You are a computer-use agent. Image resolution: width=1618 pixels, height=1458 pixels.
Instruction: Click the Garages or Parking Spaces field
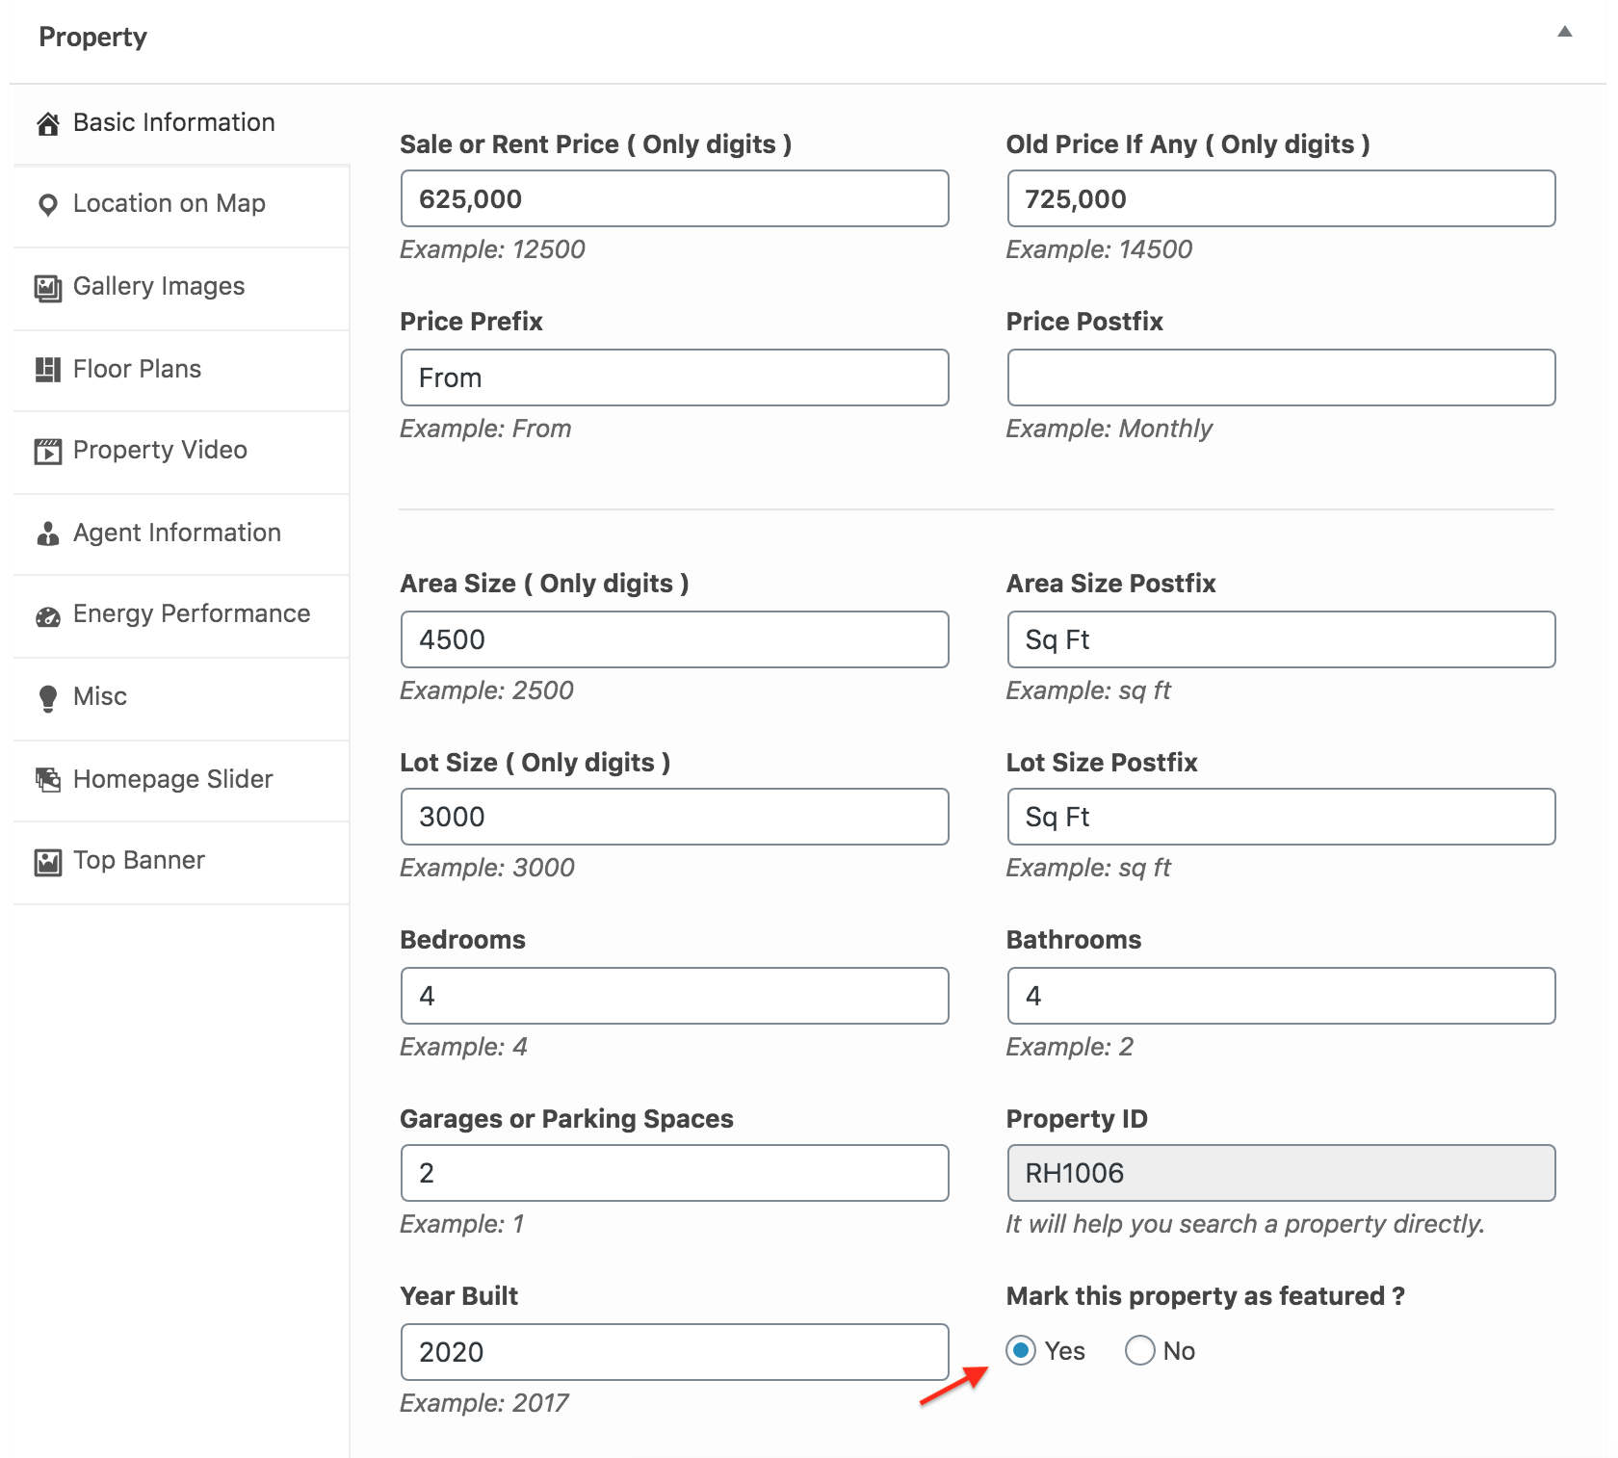tap(675, 1173)
